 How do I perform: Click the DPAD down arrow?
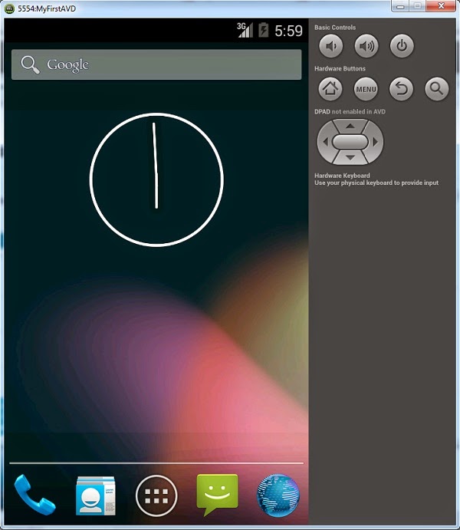click(350, 157)
